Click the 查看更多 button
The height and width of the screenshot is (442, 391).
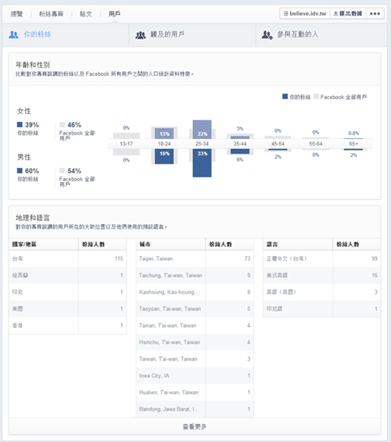point(195,426)
